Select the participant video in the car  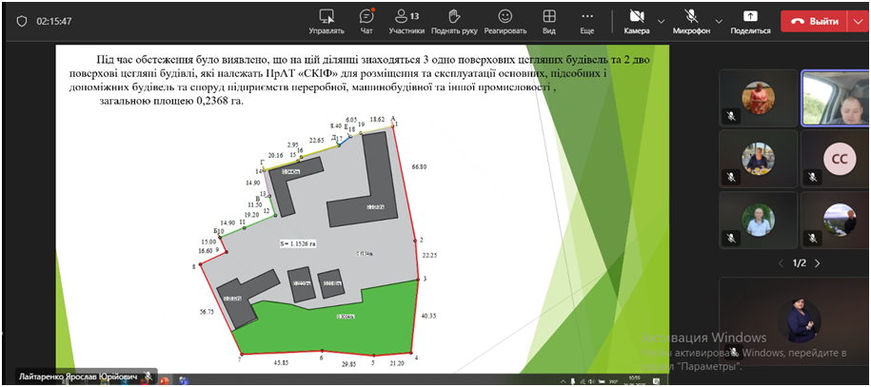click(838, 97)
